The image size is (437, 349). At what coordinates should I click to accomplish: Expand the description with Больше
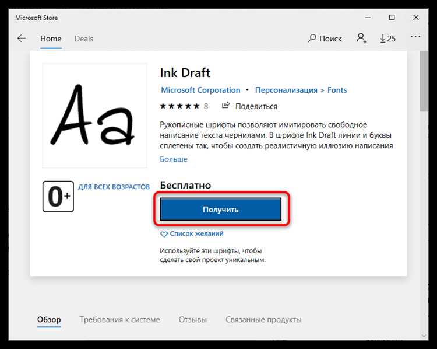[x=174, y=159]
